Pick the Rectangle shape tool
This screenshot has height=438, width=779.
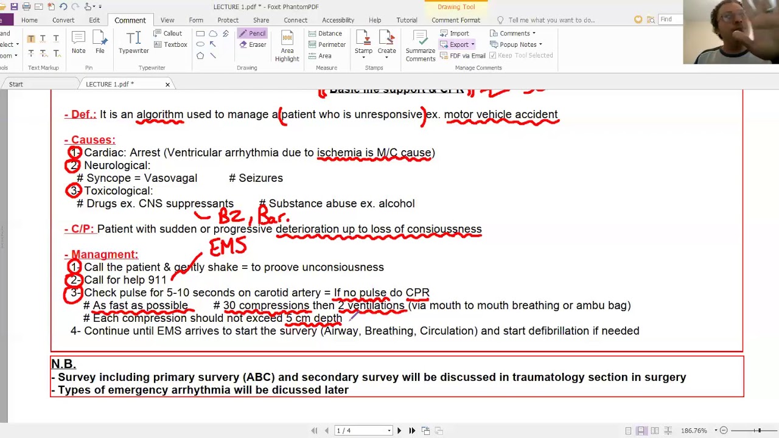click(200, 33)
